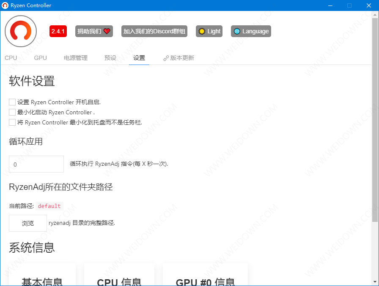
Task: Click the 系统信息 heading
Action: [32, 248]
